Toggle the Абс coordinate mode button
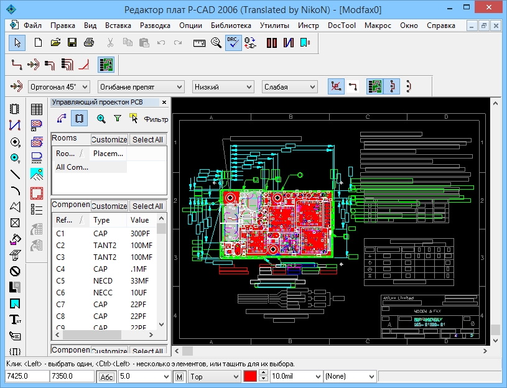This screenshot has width=507, height=388. coord(106,377)
